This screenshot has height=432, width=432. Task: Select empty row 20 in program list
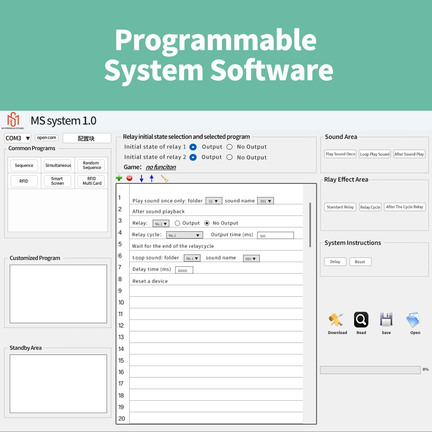tap(216, 418)
